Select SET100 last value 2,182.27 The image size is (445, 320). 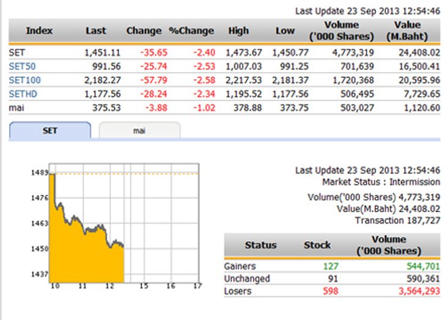[103, 80]
